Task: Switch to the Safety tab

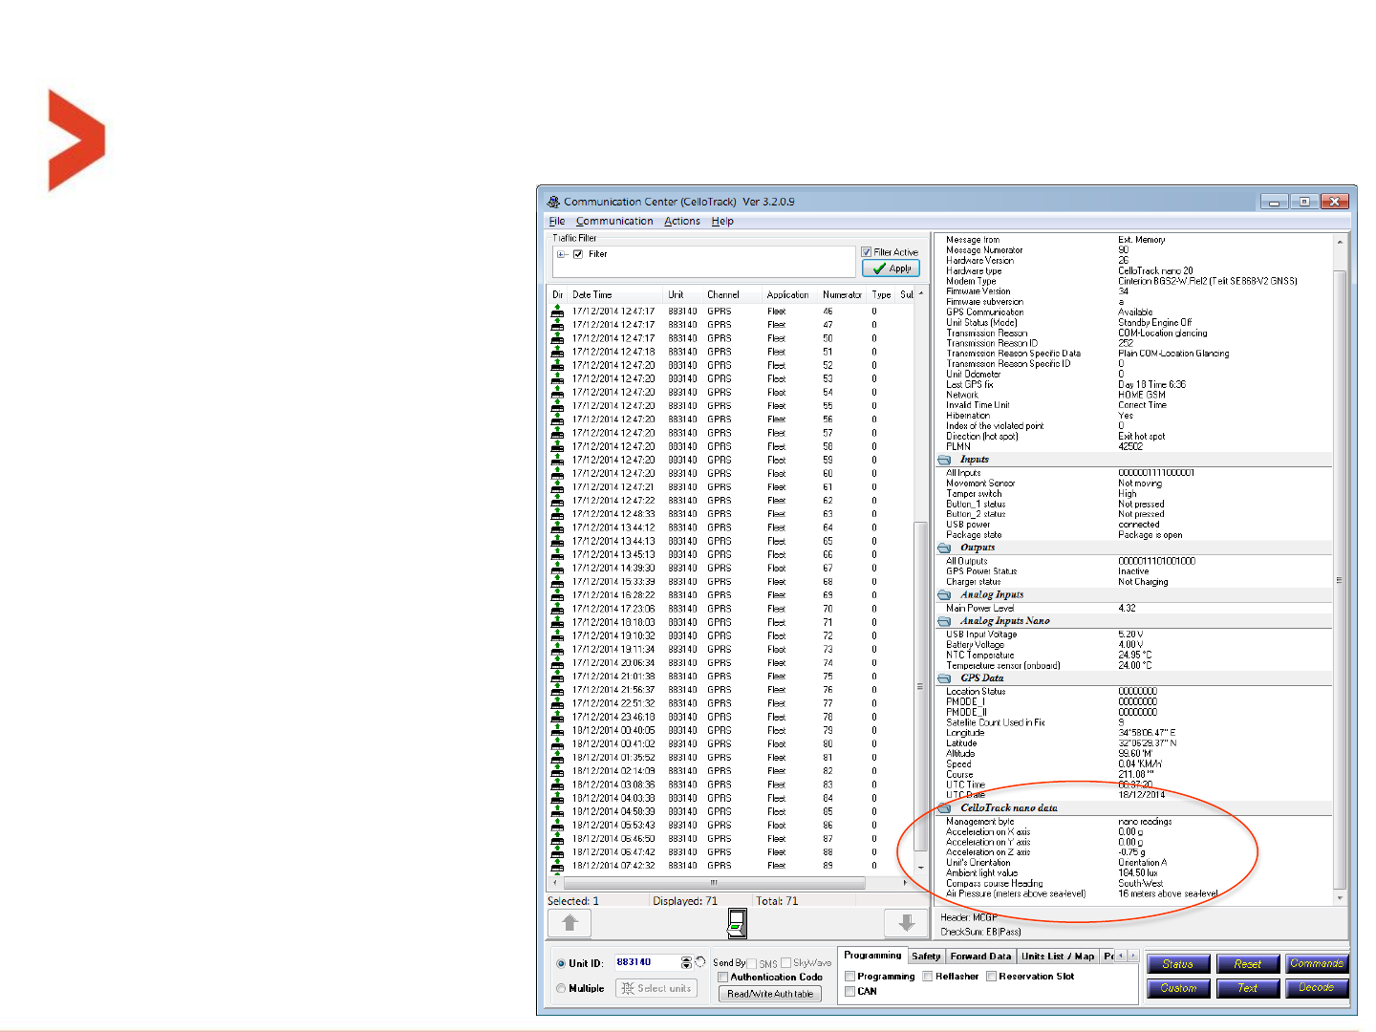Action: pos(926,957)
